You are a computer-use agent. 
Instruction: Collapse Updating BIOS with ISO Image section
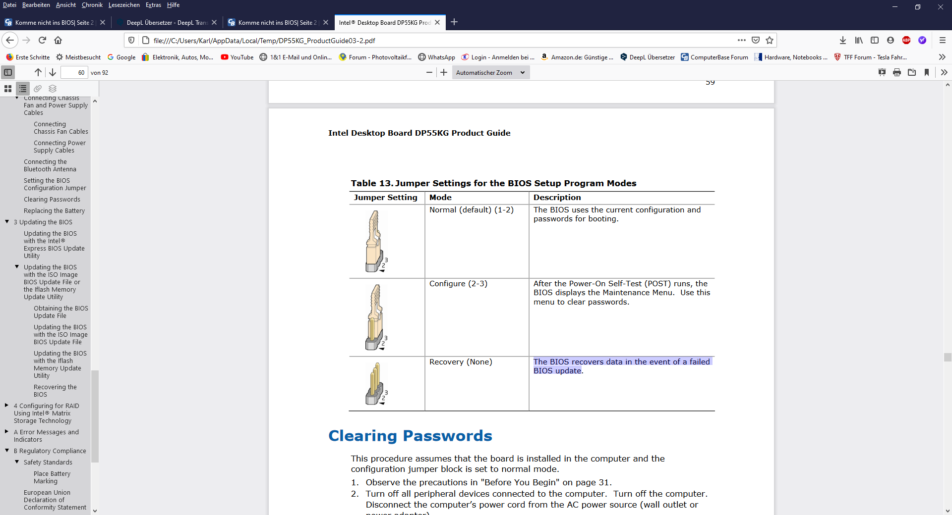point(17,267)
